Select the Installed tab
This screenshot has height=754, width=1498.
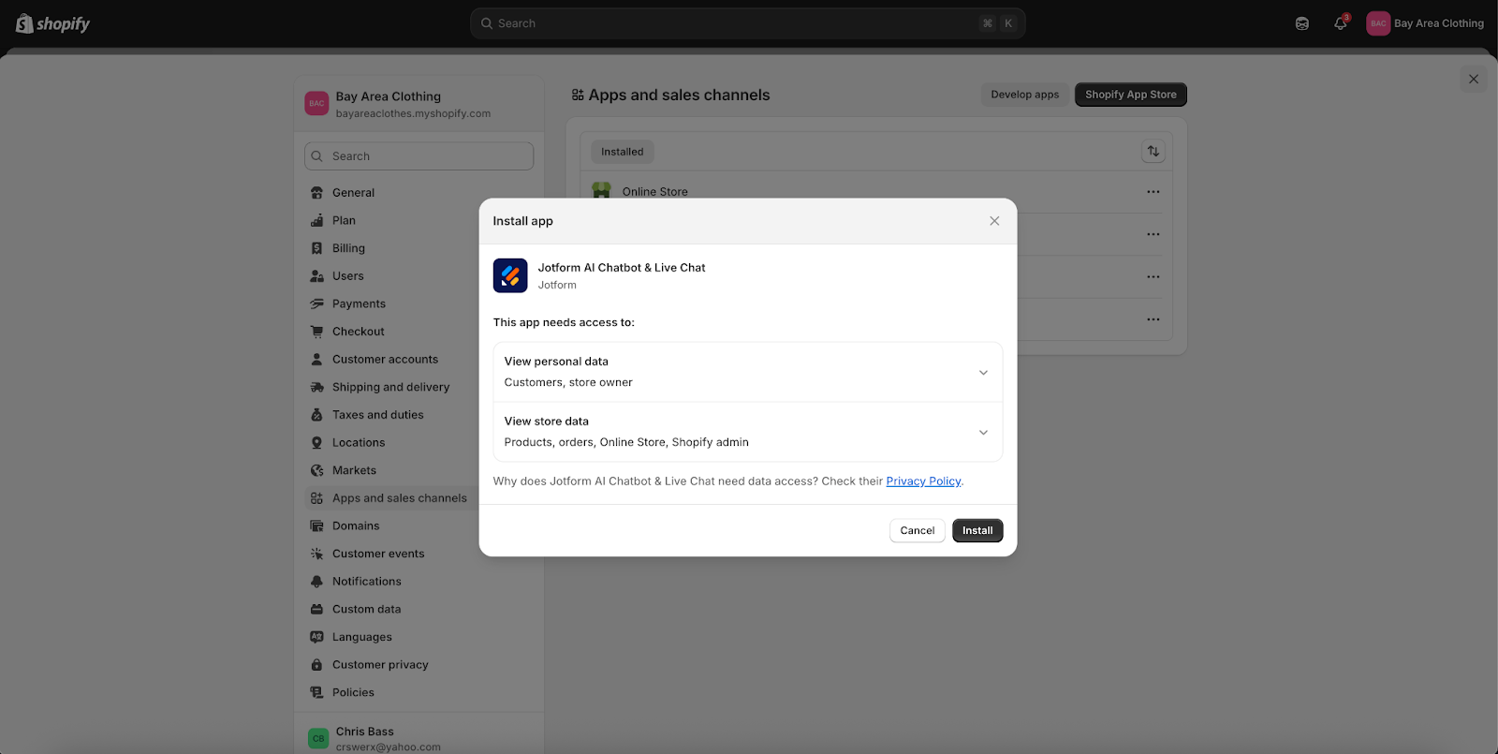(x=623, y=152)
